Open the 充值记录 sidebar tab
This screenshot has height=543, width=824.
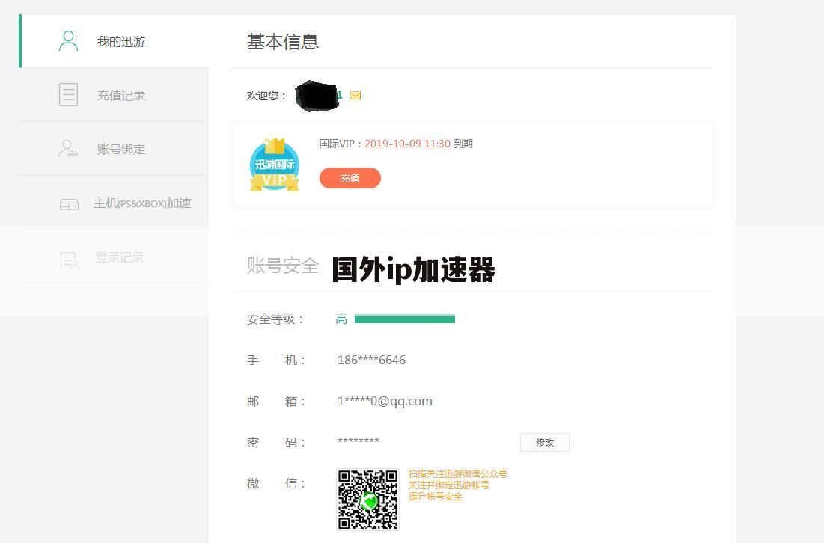click(x=114, y=95)
